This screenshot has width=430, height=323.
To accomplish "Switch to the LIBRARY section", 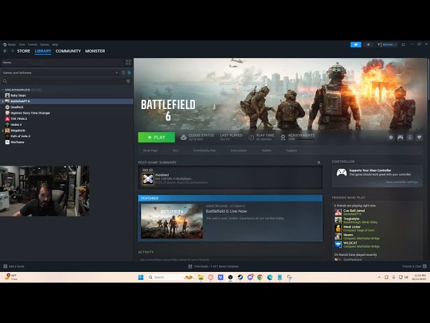I will click(x=43, y=51).
